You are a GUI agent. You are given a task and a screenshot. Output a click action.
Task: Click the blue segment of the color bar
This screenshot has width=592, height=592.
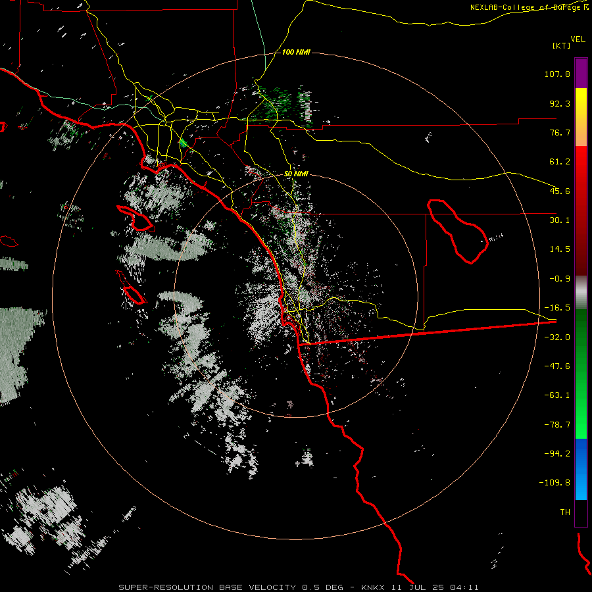tap(581, 469)
